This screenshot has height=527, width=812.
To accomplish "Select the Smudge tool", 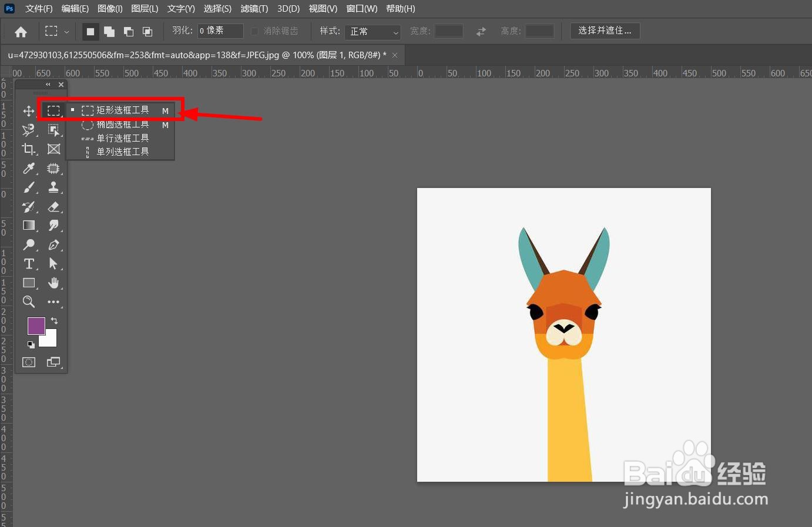I will pyautogui.click(x=53, y=226).
